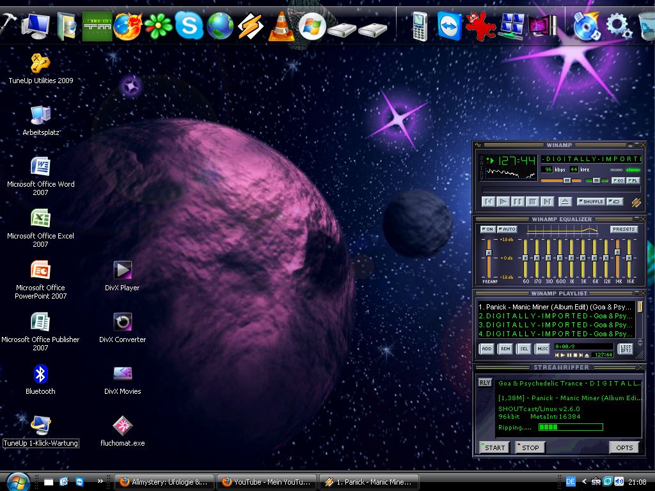Click Winamp eject open file button
This screenshot has height=491, width=655.
(x=565, y=201)
